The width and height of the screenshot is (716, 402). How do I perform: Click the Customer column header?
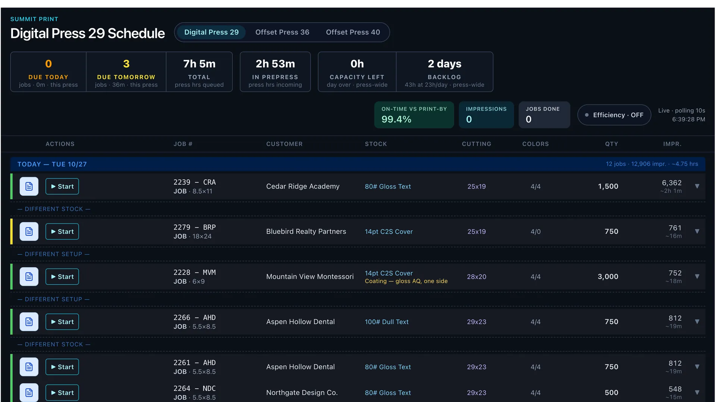(x=285, y=144)
